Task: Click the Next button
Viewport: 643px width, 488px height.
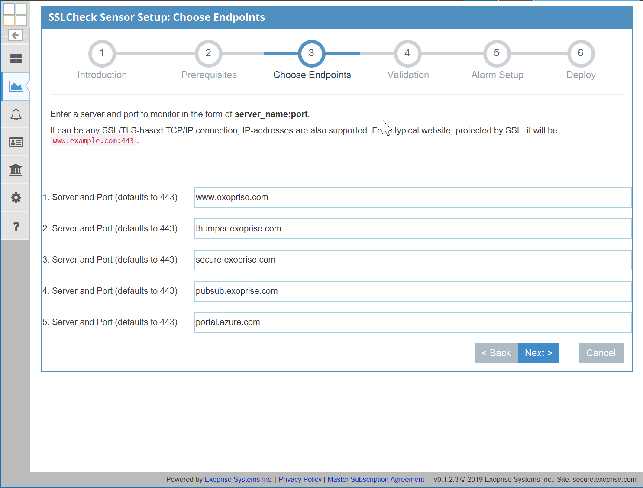Action: (x=539, y=353)
